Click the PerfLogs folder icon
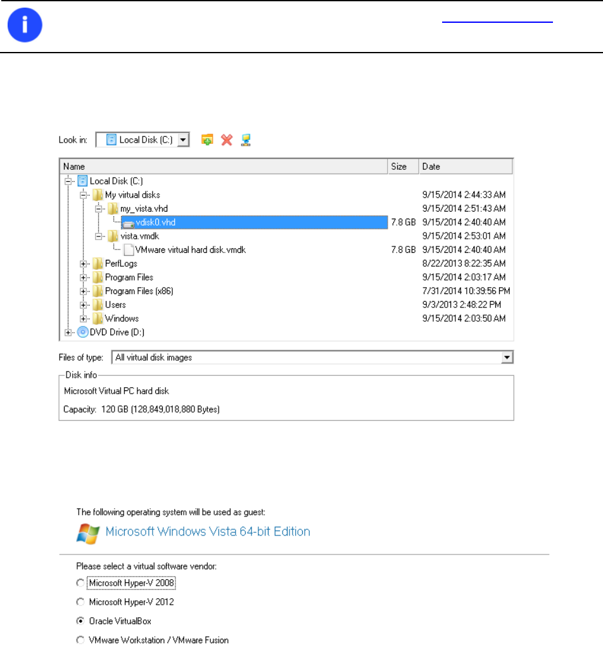Image resolution: width=603 pixels, height=654 pixels. click(x=98, y=264)
